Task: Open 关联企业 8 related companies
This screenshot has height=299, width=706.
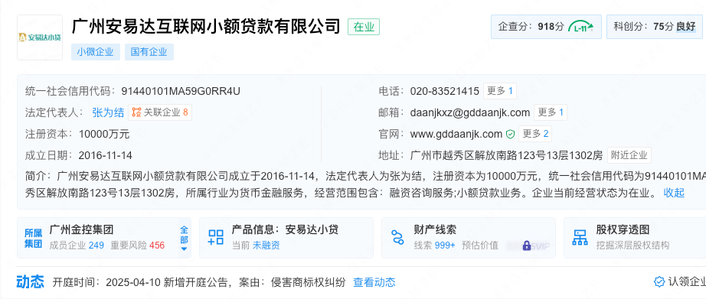Action: [x=160, y=112]
